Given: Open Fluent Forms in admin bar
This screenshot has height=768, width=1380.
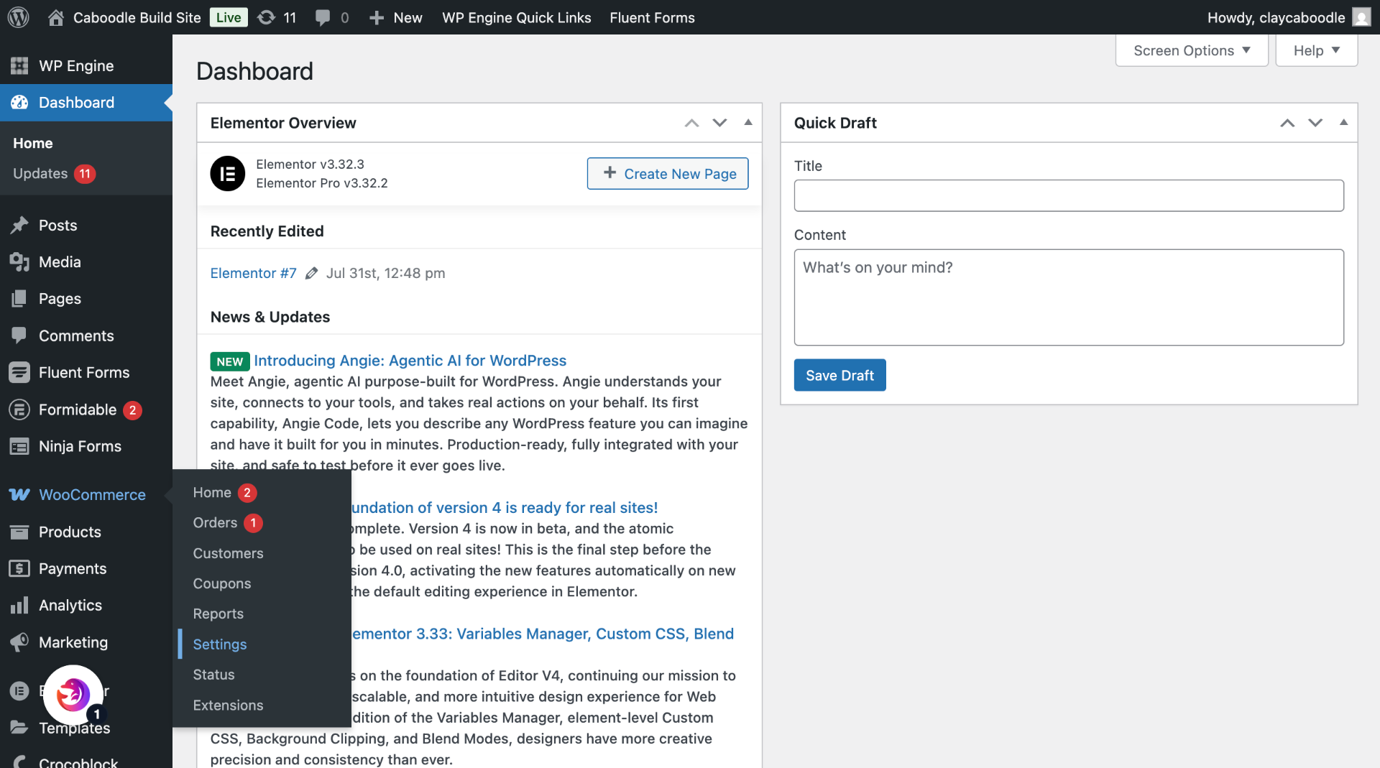Looking at the screenshot, I should [x=652, y=17].
